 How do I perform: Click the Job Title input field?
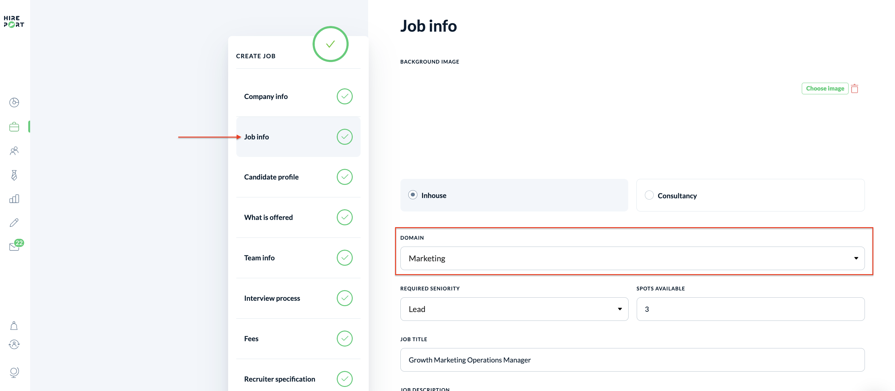[x=632, y=360]
